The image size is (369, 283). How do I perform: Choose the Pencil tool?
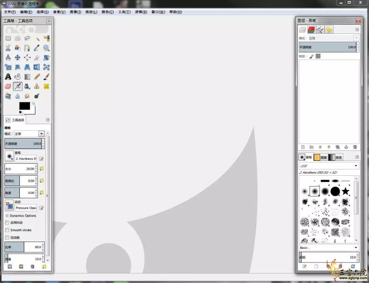click(x=37, y=77)
